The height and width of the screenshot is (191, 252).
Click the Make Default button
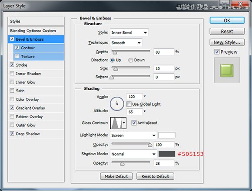click(116, 176)
